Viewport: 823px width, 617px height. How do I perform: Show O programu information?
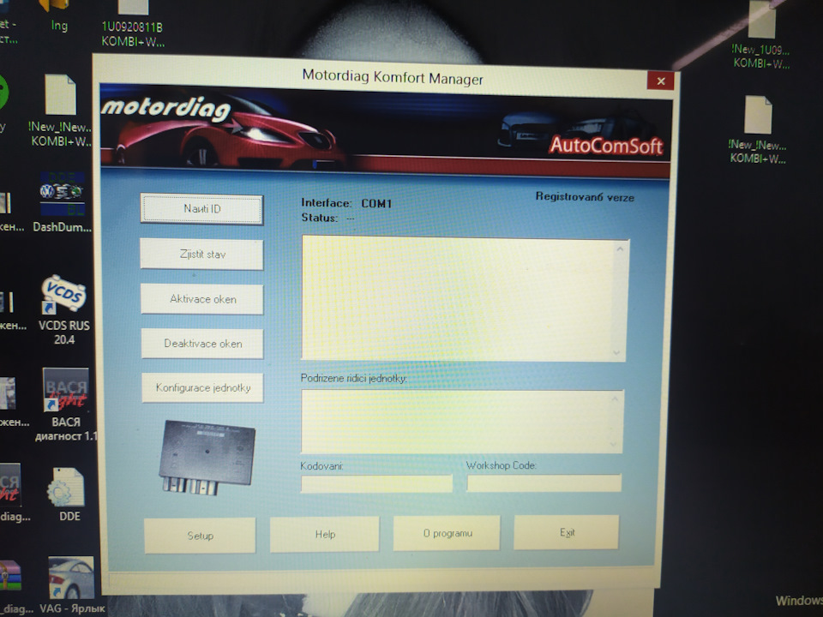click(448, 533)
